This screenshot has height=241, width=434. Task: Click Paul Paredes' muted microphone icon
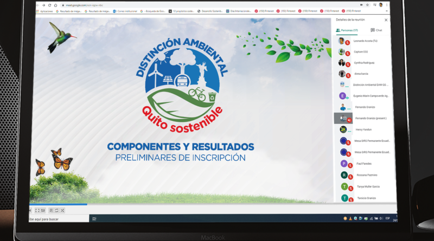click(350, 166)
